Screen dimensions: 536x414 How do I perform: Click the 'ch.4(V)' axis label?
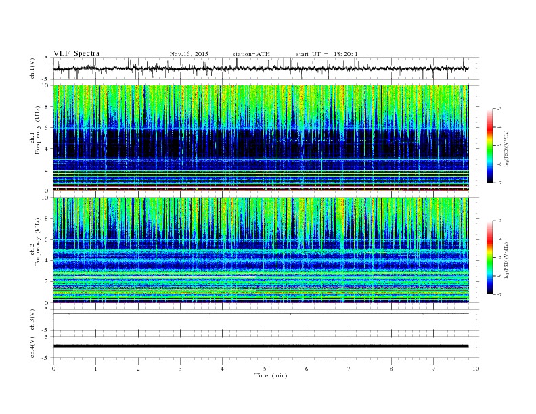pos(32,347)
